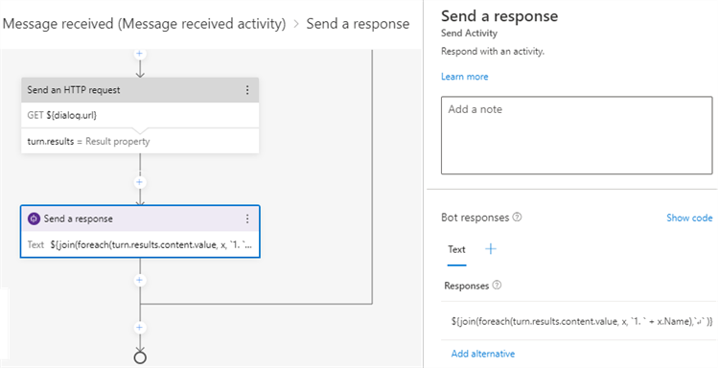Open the Send a response node options menu
Viewport: 719px width, 368px height.
click(x=247, y=219)
